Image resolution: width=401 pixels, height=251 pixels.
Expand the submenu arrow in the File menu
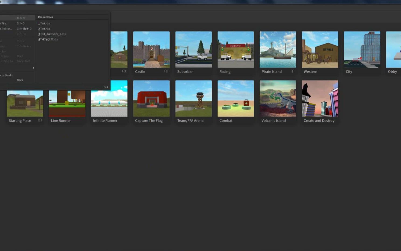pyautogui.click(x=33, y=68)
